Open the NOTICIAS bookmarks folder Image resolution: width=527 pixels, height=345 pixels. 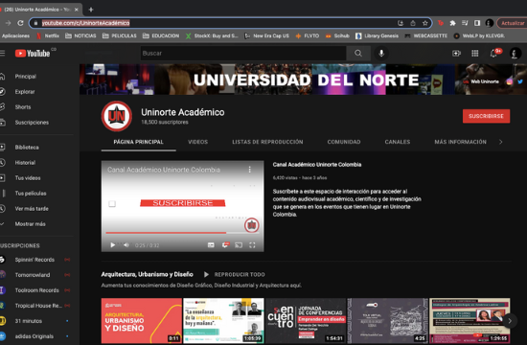click(x=80, y=35)
